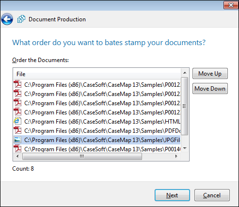Click the second PDF icon in the list
Viewport: 239px width, 207px height.
click(x=17, y=94)
